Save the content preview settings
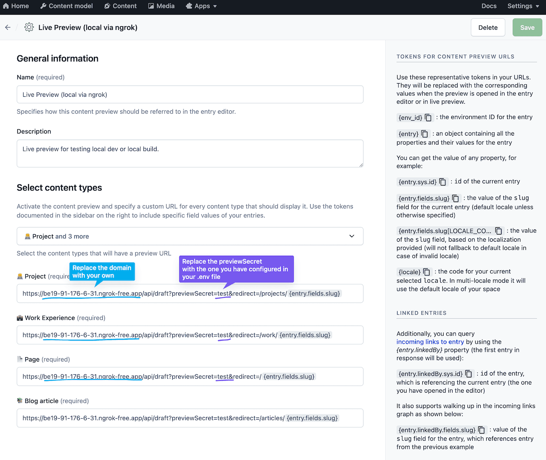The image size is (546, 460). pyautogui.click(x=527, y=27)
